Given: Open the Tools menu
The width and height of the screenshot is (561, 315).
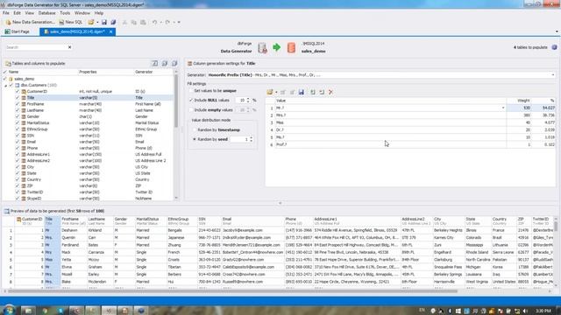Looking at the screenshot, I should (x=65, y=13).
